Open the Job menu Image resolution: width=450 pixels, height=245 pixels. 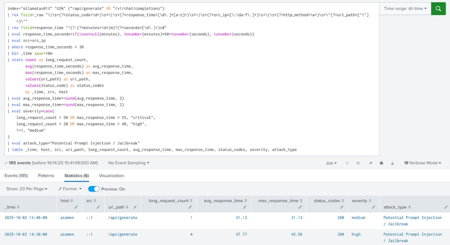(331, 163)
